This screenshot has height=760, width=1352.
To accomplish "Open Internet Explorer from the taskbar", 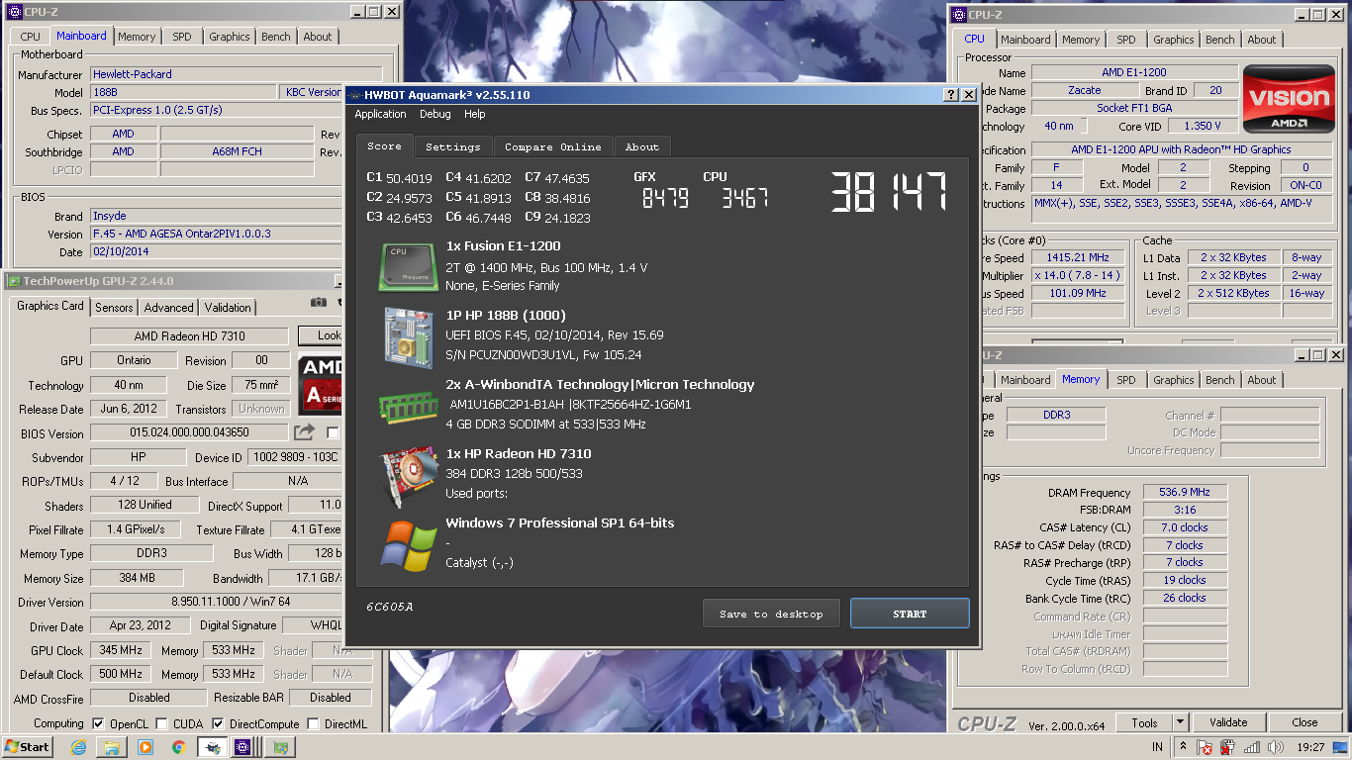I will click(x=78, y=747).
